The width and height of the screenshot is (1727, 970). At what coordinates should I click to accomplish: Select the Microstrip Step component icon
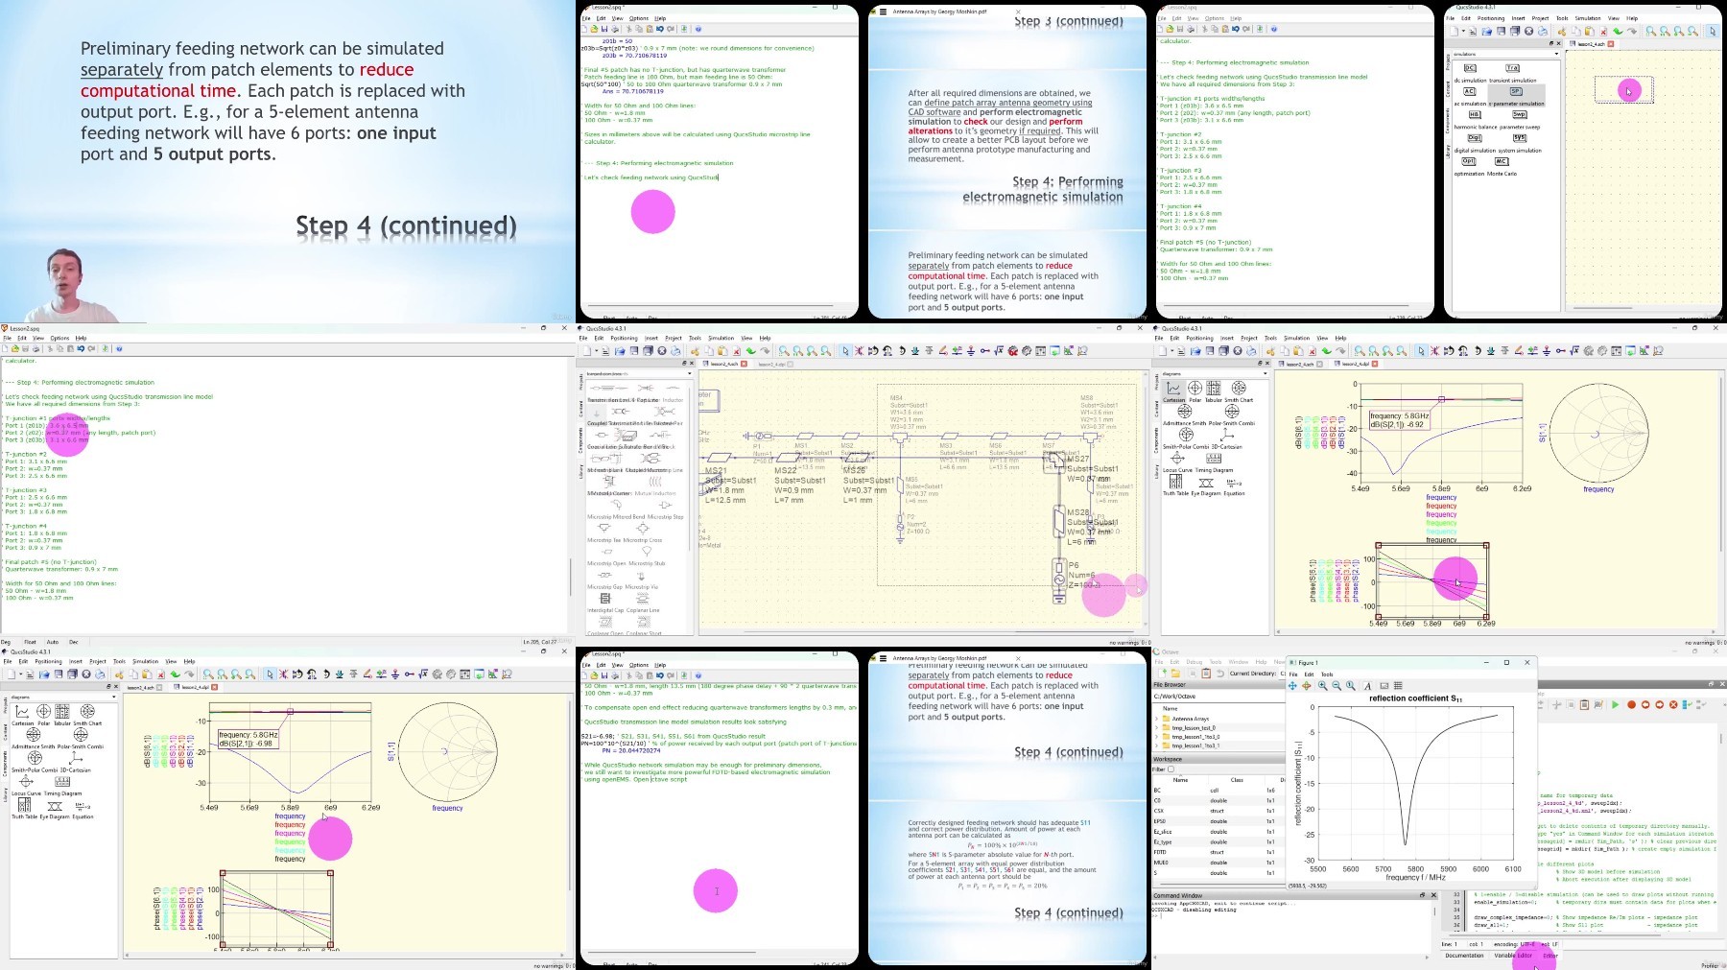click(665, 505)
